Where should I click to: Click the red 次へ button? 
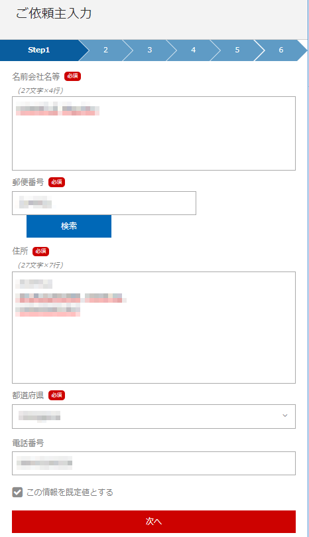click(x=154, y=522)
